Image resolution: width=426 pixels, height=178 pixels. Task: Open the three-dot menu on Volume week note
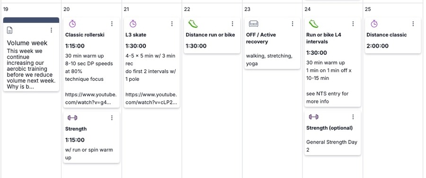click(x=51, y=30)
